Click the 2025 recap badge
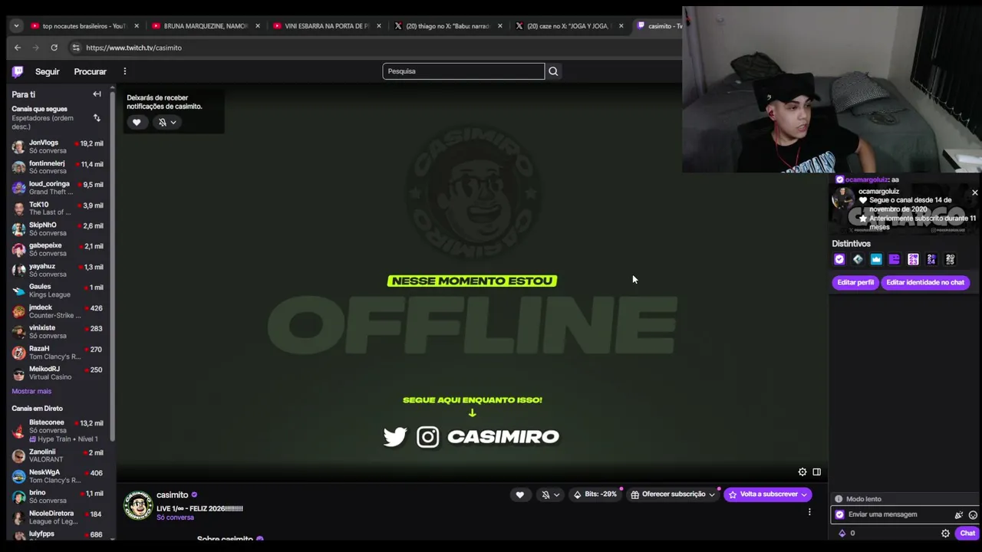Image resolution: width=982 pixels, height=552 pixels. [950, 260]
